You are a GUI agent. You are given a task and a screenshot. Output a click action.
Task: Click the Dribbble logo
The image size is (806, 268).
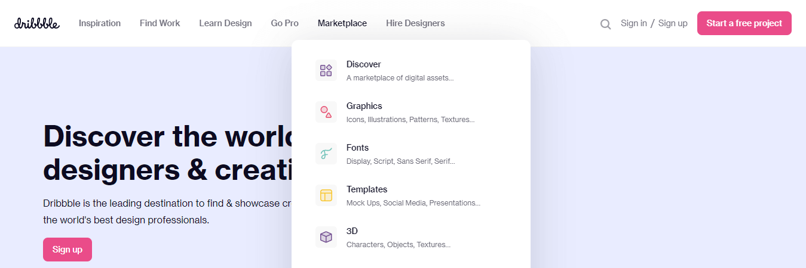click(x=37, y=23)
